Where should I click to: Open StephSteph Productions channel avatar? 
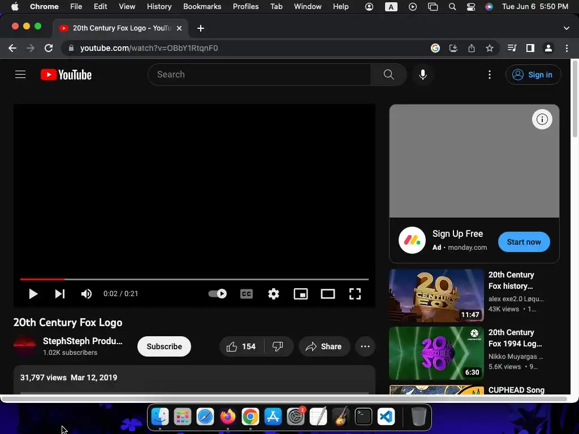[x=25, y=346]
